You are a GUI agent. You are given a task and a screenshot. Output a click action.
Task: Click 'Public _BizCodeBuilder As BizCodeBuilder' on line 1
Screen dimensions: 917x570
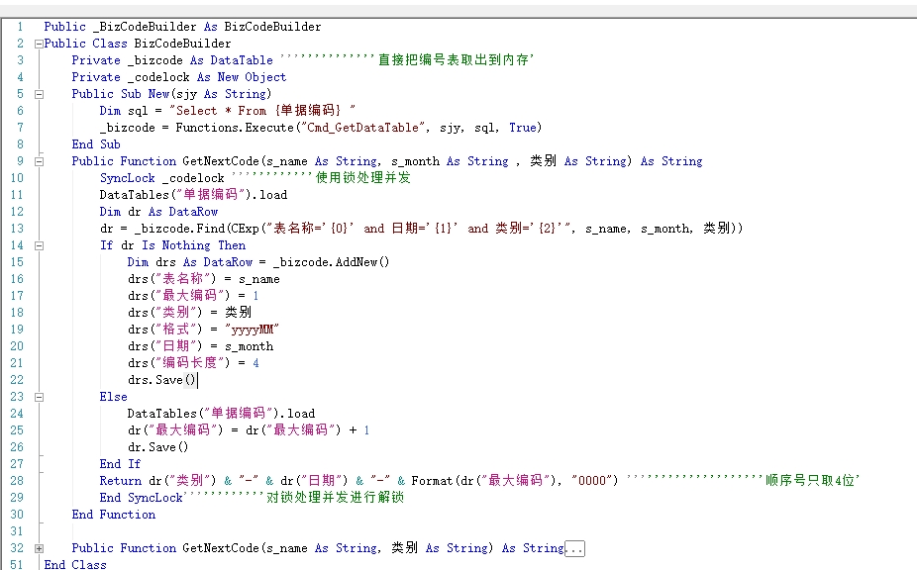tap(182, 27)
